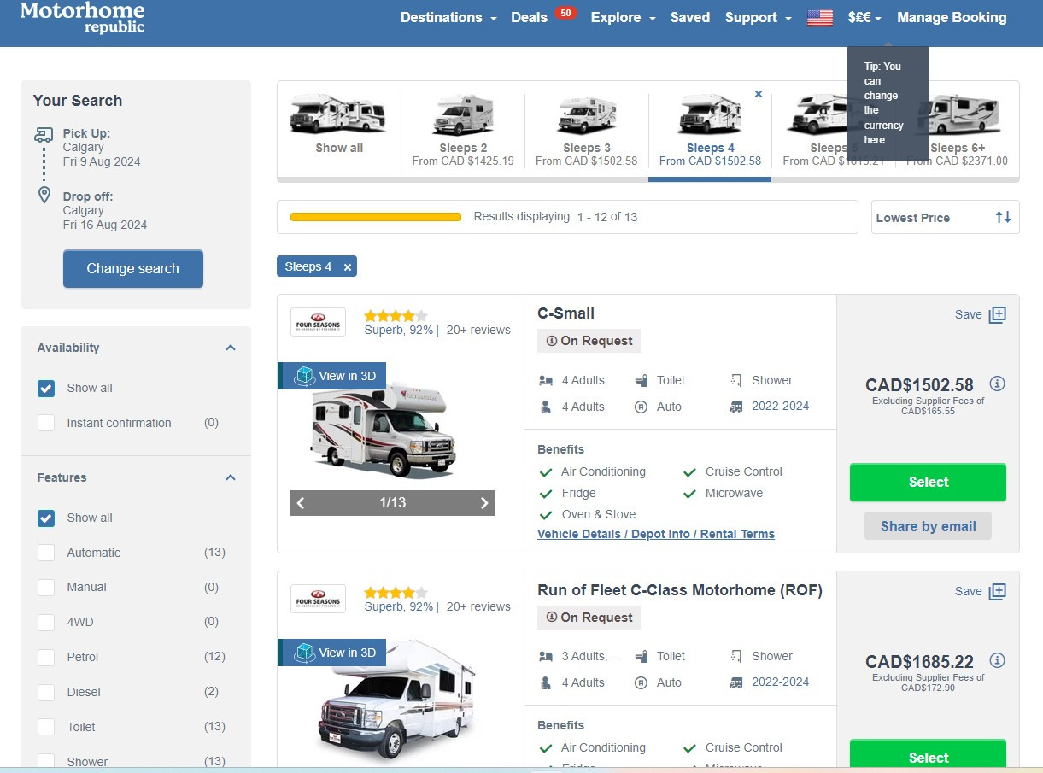Open the Lowest Price sort dropdown
1043x773 pixels.
coord(945,217)
